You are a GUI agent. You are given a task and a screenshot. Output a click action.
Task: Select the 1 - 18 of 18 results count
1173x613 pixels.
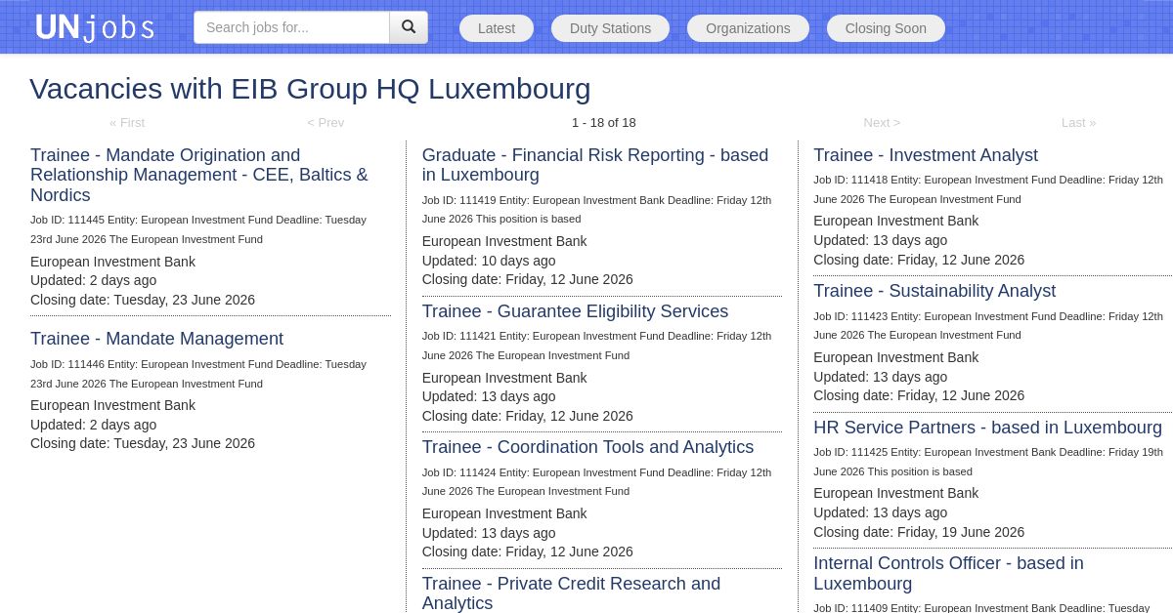[604, 122]
